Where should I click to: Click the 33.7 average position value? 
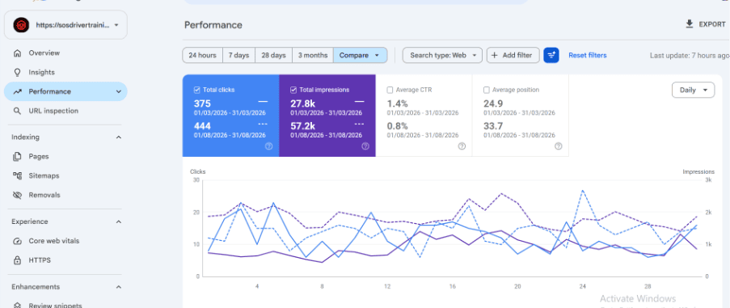492,125
